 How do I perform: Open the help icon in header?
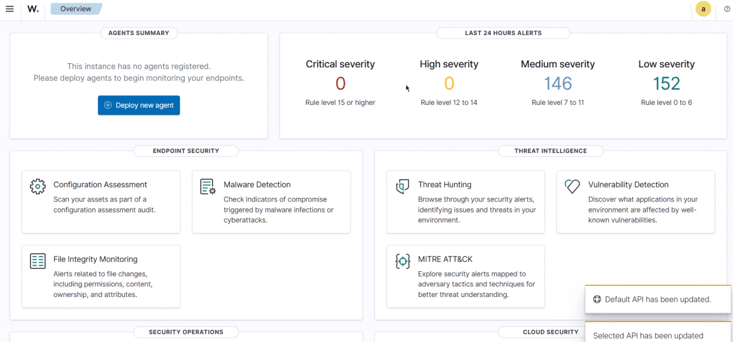[x=727, y=9]
